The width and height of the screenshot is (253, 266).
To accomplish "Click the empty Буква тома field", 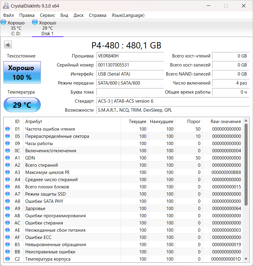I will [130, 92].
